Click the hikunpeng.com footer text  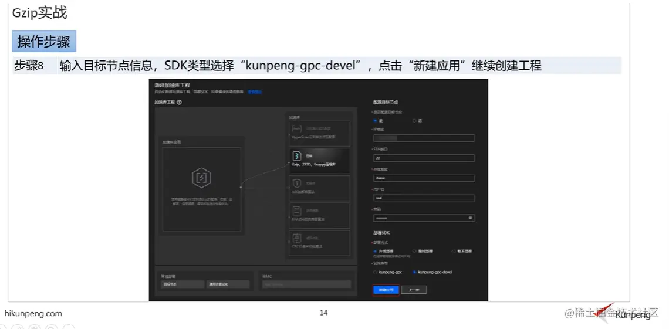pyautogui.click(x=33, y=314)
